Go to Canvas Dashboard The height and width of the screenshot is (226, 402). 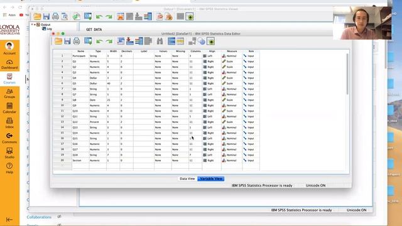(x=9, y=64)
